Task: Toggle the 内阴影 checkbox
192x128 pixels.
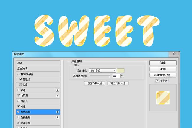Action: click(x=19, y=95)
